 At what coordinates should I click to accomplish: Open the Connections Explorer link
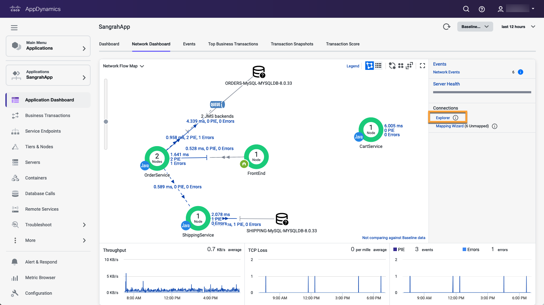point(443,118)
